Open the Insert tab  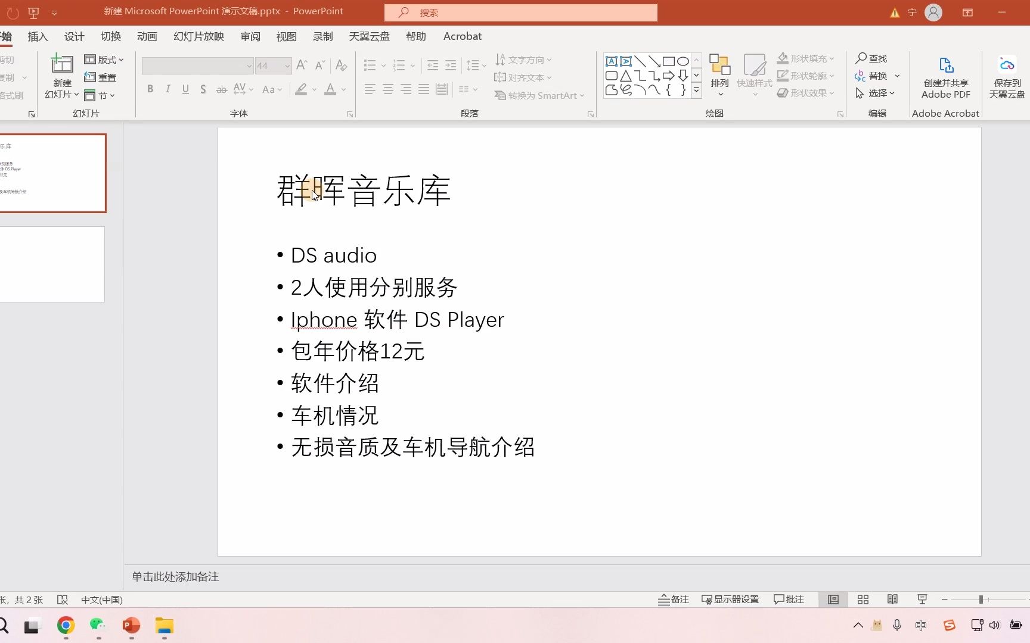pyautogui.click(x=38, y=36)
